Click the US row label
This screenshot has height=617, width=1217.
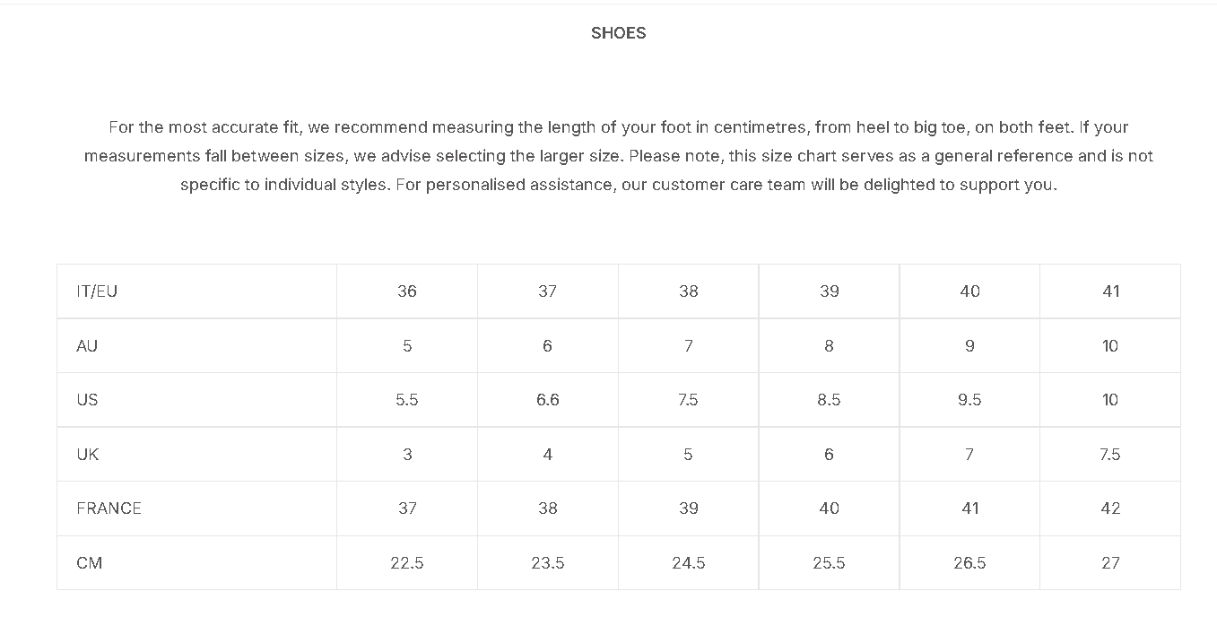click(87, 400)
